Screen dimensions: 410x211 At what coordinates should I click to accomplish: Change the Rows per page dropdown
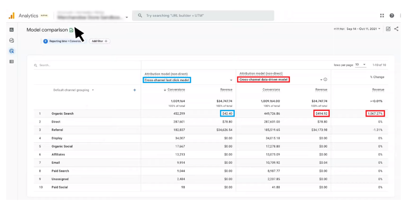pos(360,65)
